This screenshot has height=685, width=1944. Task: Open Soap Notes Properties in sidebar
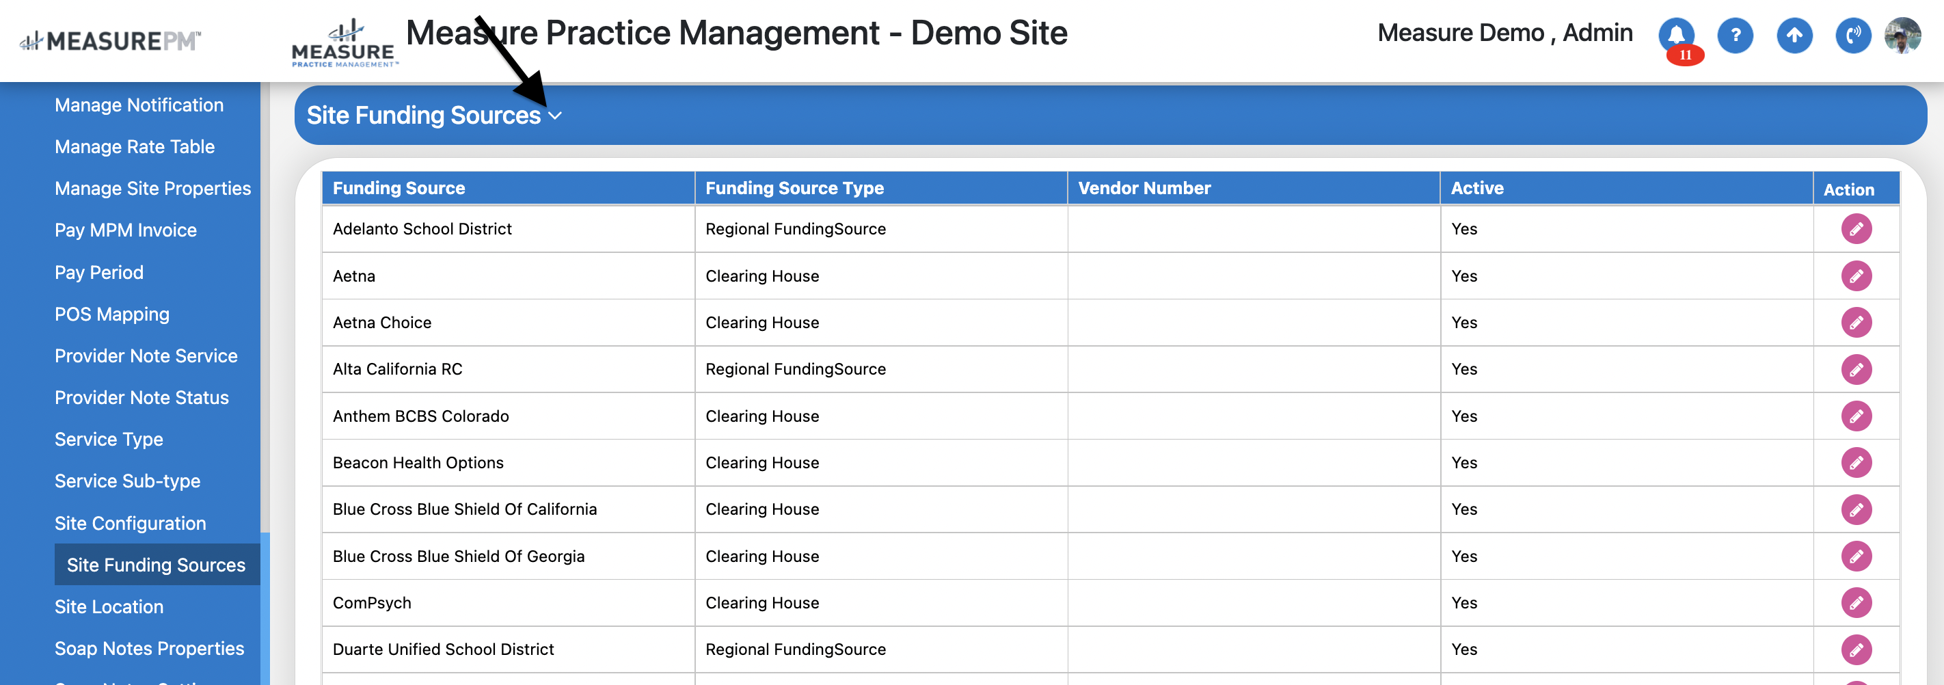150,648
